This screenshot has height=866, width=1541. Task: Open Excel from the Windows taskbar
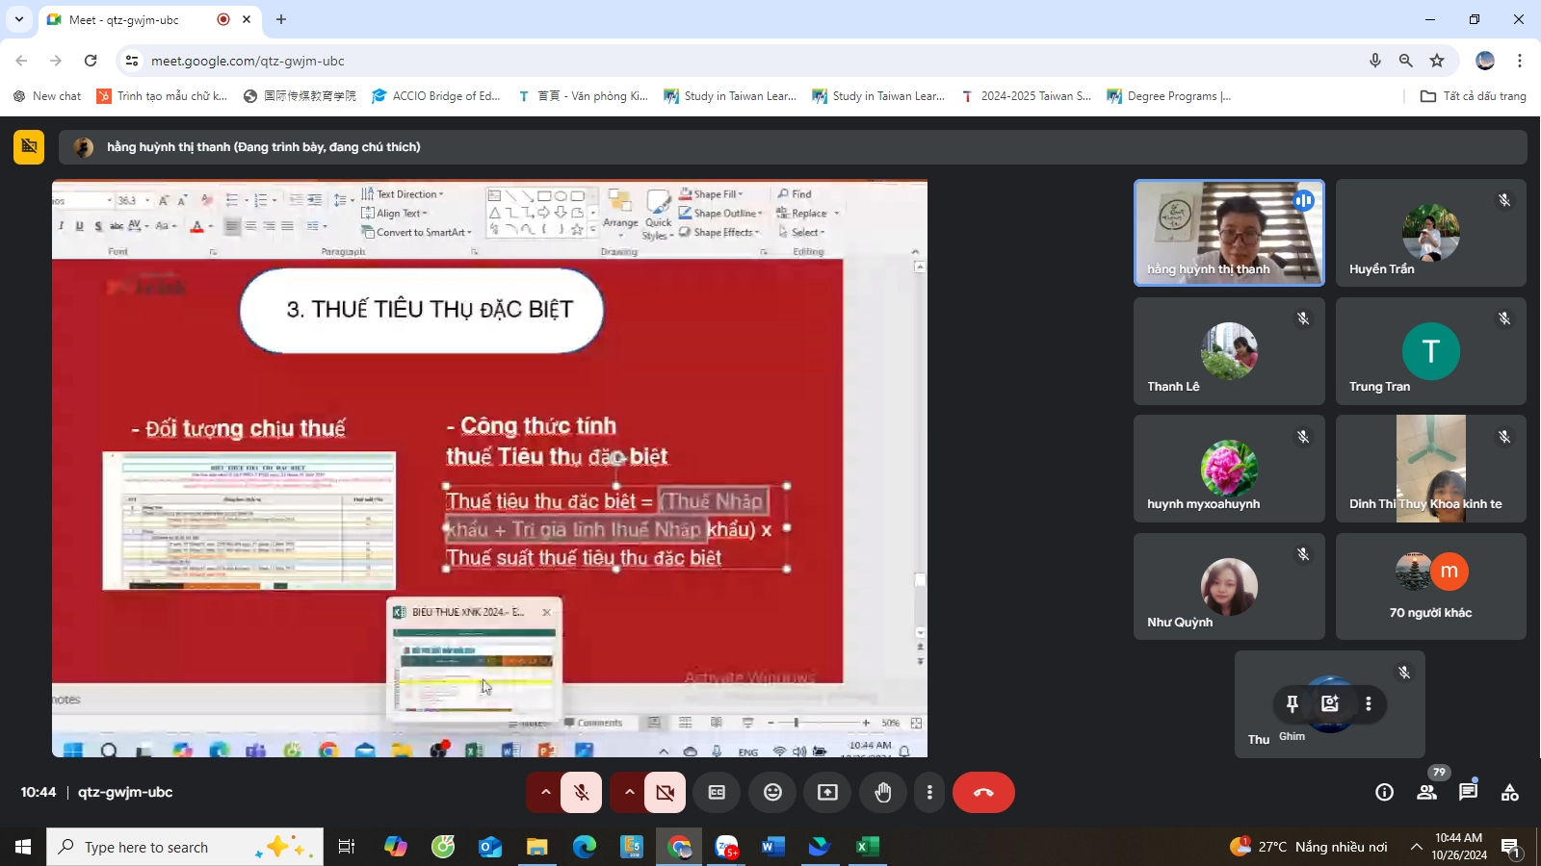click(x=866, y=847)
